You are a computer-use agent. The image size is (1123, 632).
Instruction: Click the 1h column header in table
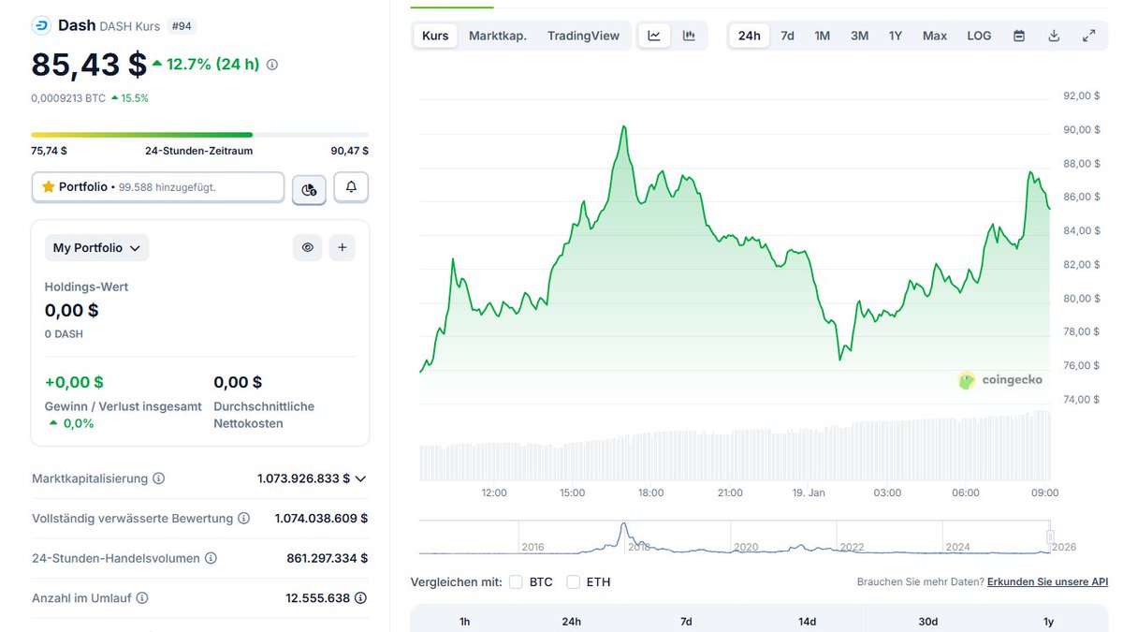tap(465, 622)
